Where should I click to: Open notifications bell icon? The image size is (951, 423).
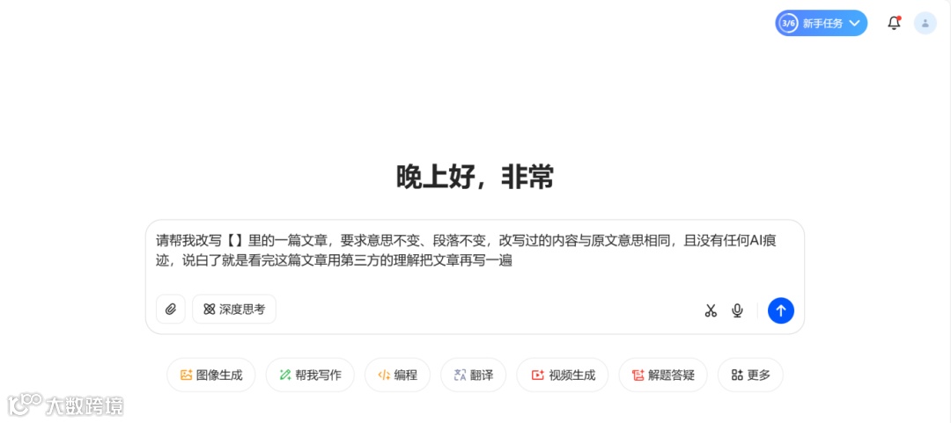pos(894,23)
